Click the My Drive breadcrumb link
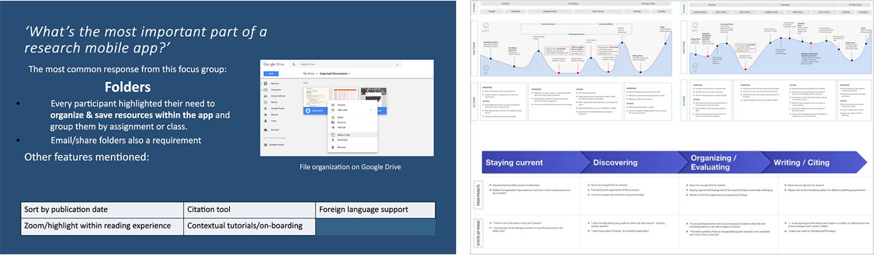Image resolution: width=874 pixels, height=255 pixels. pos(308,74)
